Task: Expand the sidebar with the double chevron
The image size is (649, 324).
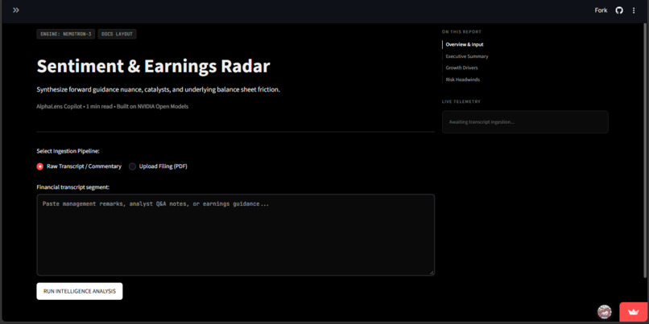Action: pyautogui.click(x=16, y=10)
